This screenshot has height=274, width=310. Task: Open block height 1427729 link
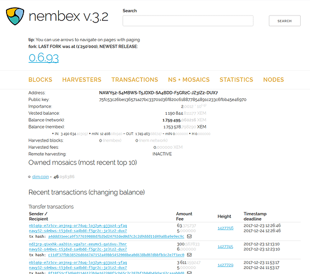click(x=226, y=265)
